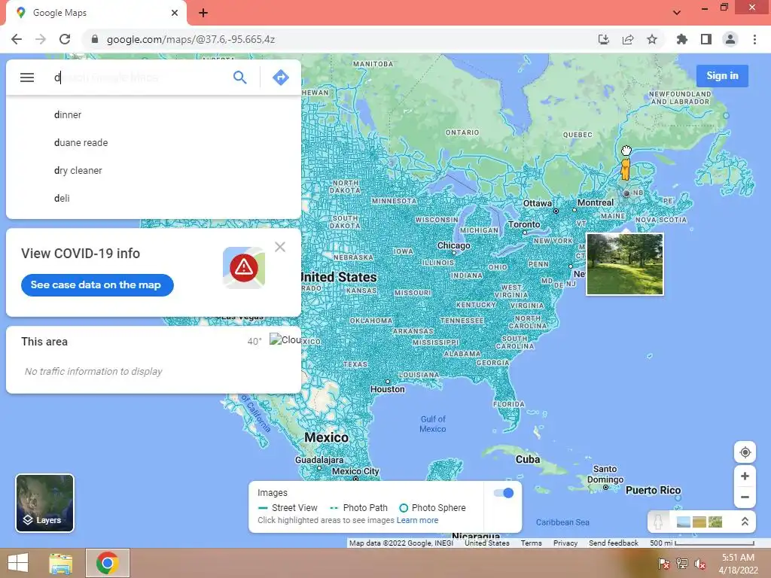The image size is (771, 578).
Task: Click the COVID-19 alert map icon
Action: (x=244, y=268)
